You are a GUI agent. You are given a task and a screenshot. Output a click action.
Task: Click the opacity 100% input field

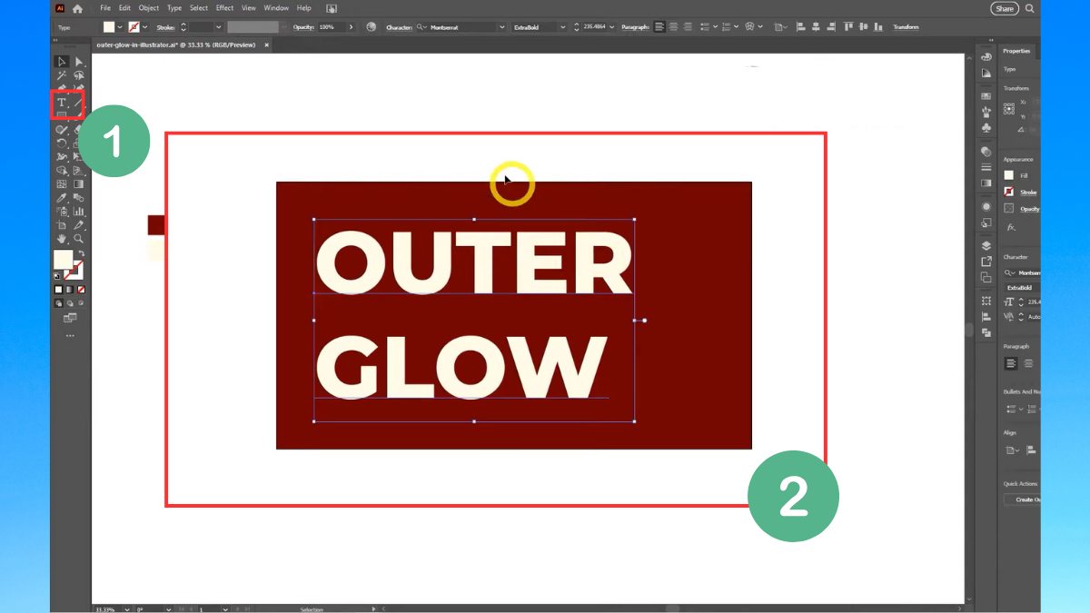click(332, 27)
